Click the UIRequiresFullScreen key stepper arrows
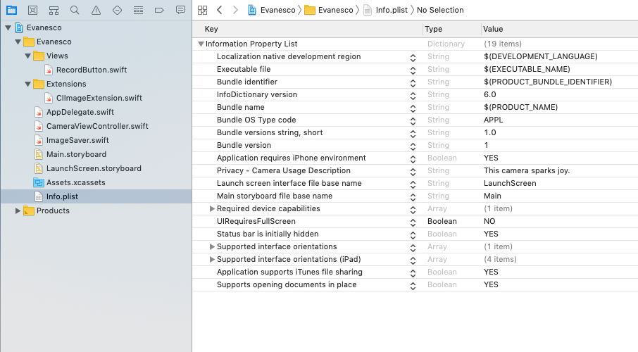This screenshot has height=352, width=638. [x=413, y=221]
